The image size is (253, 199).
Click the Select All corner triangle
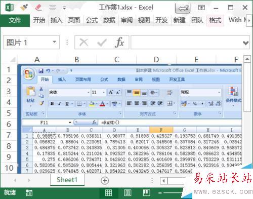pos(12,59)
